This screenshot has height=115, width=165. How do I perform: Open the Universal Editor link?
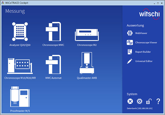tap(144, 61)
